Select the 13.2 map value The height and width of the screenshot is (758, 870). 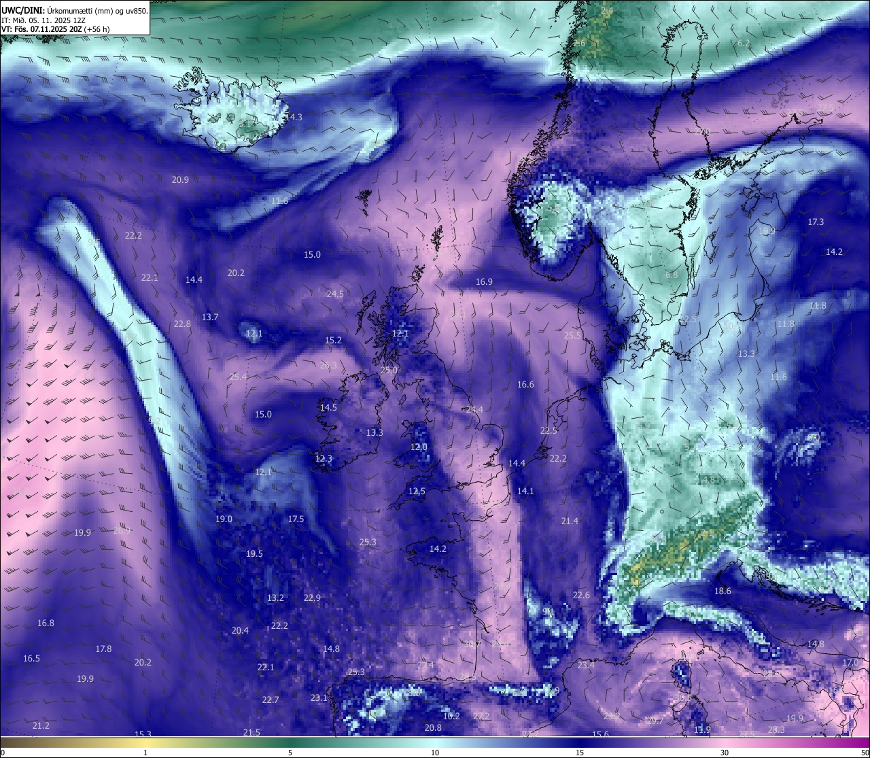[275, 598]
